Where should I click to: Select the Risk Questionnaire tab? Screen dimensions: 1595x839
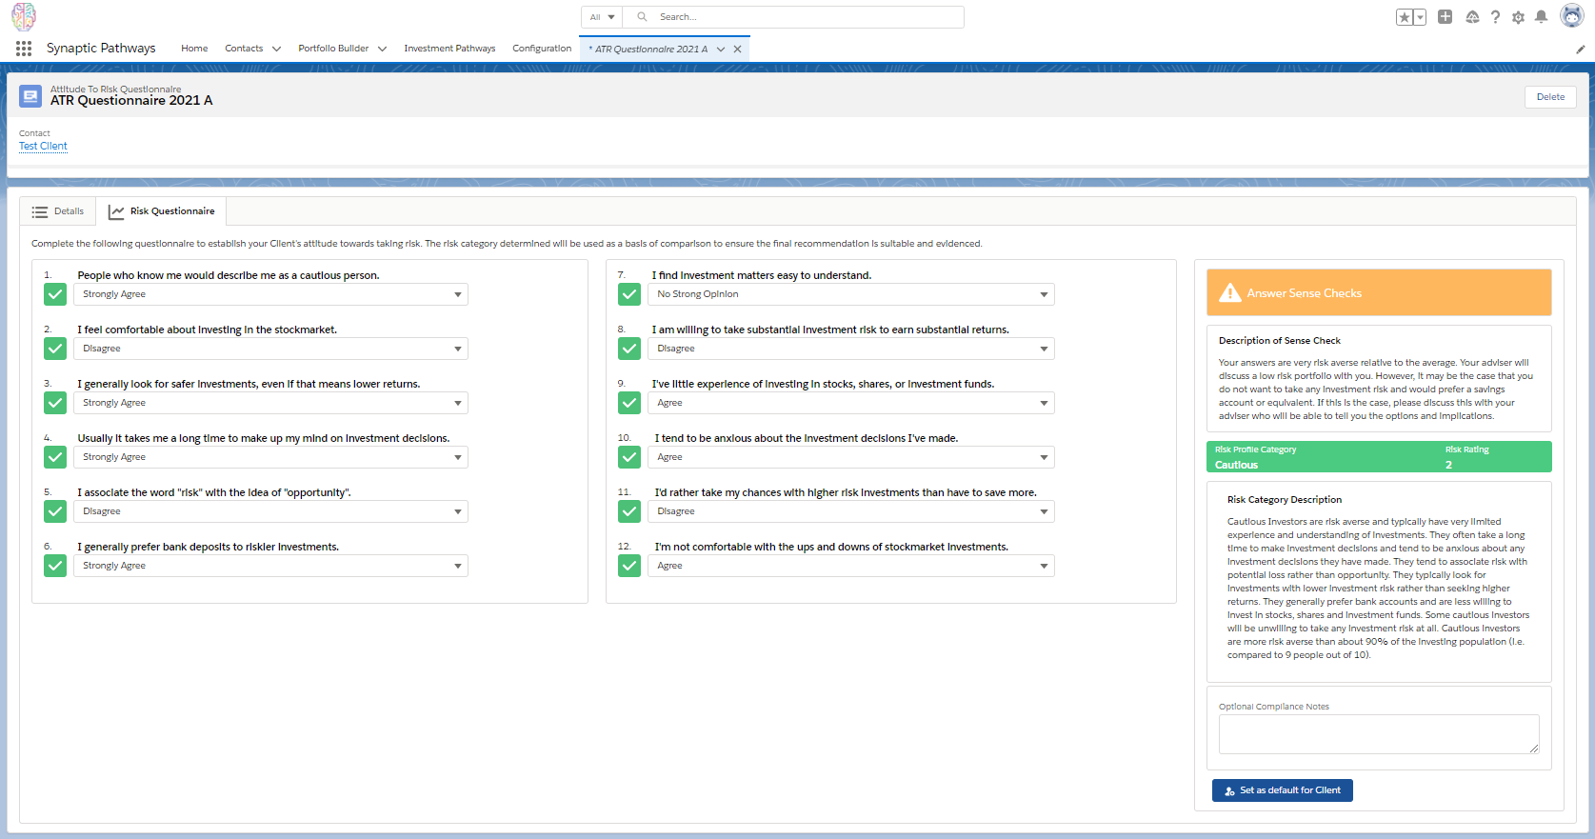pos(161,211)
